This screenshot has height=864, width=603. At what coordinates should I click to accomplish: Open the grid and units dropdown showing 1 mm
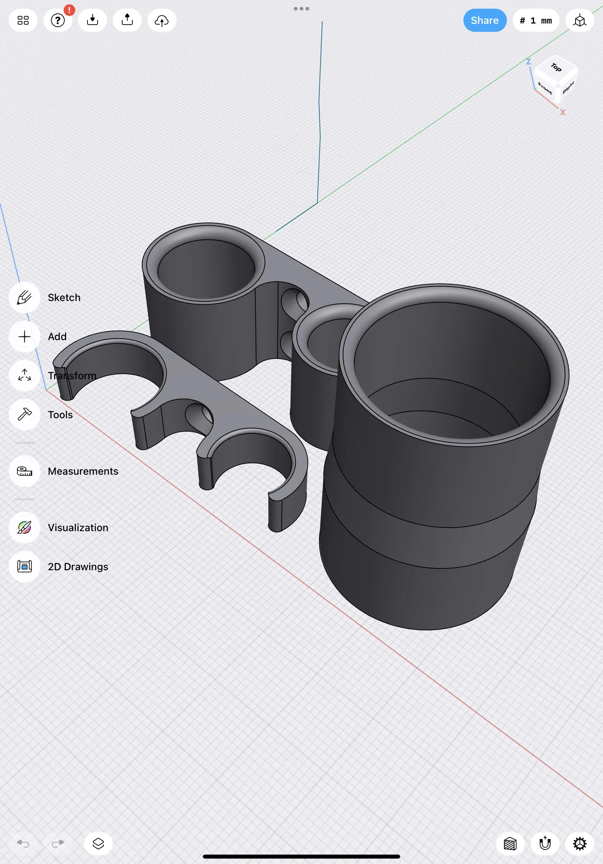[x=536, y=20]
